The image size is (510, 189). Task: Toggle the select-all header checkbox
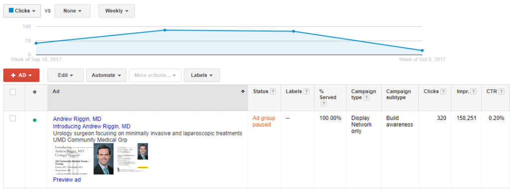[x=12, y=92]
